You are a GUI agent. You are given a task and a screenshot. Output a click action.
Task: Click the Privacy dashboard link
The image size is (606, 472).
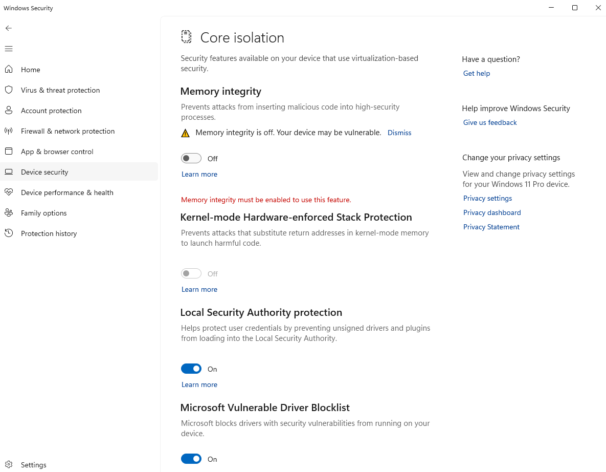pyautogui.click(x=492, y=213)
